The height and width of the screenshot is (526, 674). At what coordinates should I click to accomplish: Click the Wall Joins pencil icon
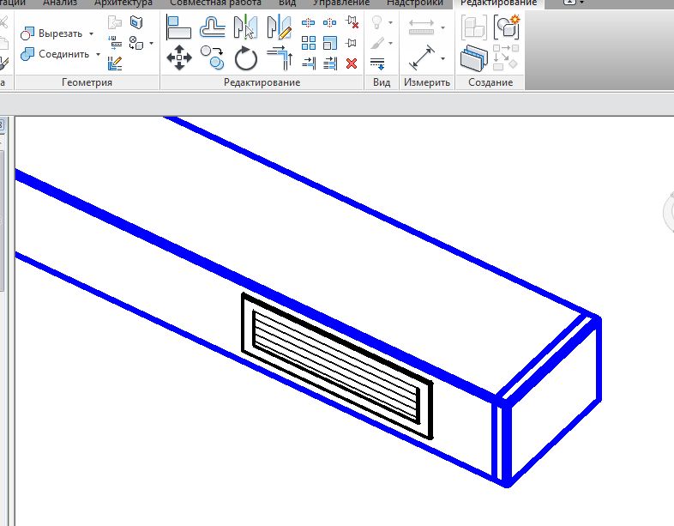click(x=115, y=63)
